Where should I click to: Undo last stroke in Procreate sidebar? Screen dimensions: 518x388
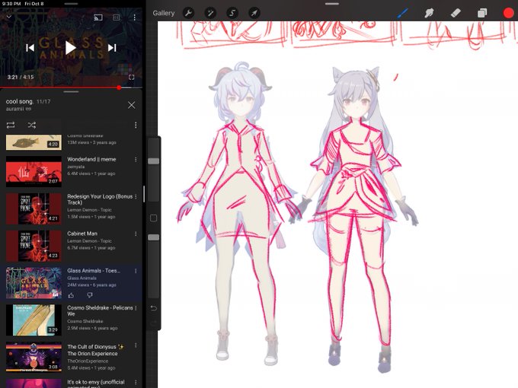click(154, 308)
